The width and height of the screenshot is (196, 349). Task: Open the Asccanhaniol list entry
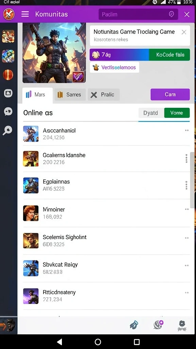(x=107, y=134)
